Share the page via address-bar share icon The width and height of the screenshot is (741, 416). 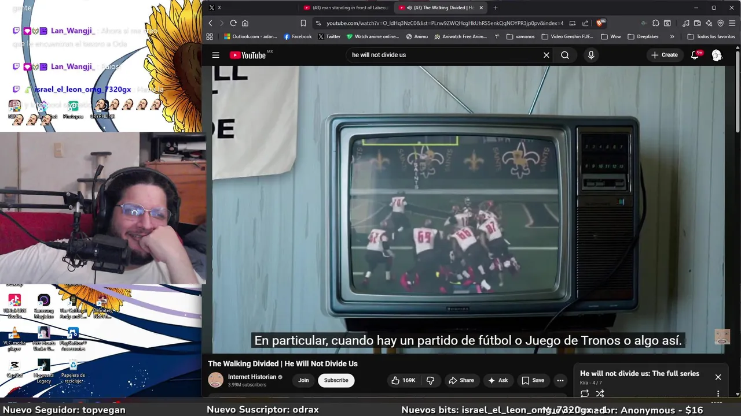(585, 23)
